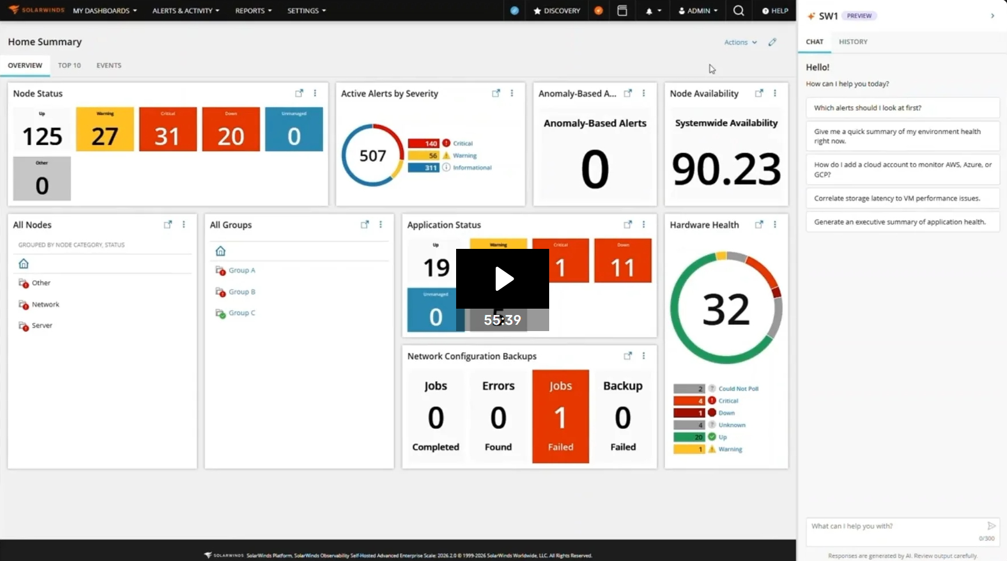The image size is (1007, 561).
Task: Click the home icon in All Groups
Action: pyautogui.click(x=221, y=251)
